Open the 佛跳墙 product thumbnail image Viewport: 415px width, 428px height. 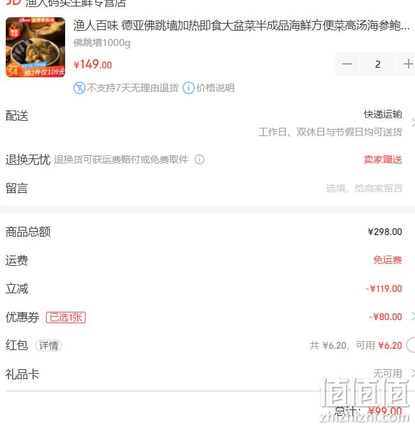[36, 47]
